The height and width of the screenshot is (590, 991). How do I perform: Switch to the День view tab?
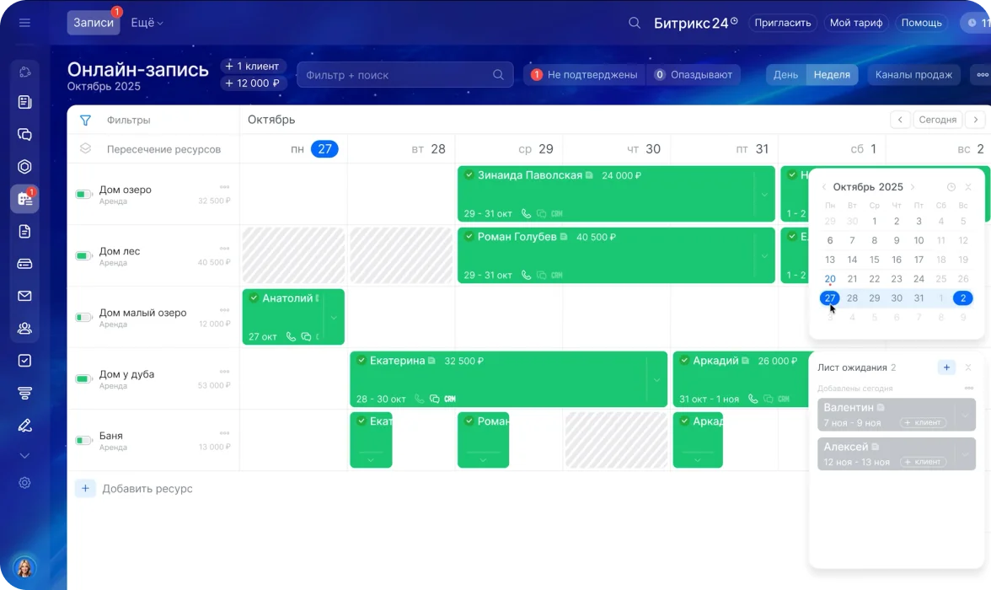pos(785,75)
